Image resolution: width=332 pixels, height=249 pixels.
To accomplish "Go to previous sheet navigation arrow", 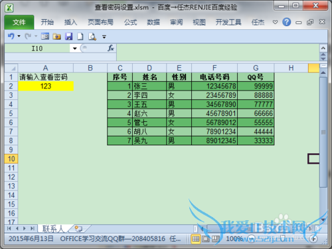I will pyautogui.click(x=17, y=228).
